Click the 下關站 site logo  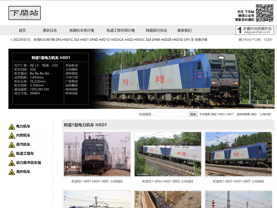[x=25, y=13]
